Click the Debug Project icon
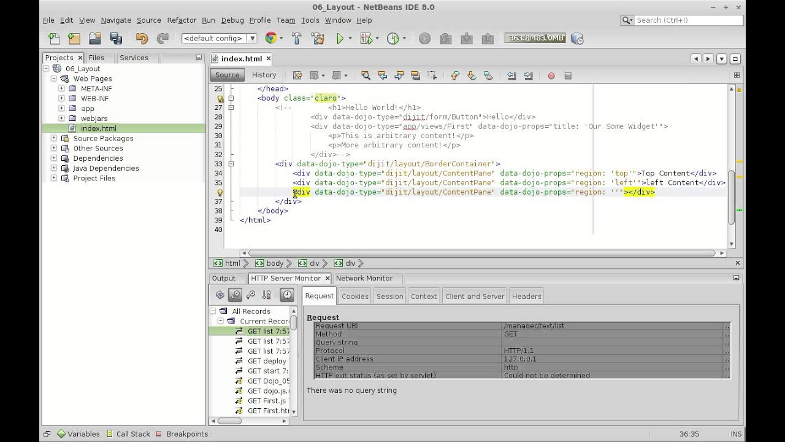This screenshot has width=785, height=442. [366, 39]
